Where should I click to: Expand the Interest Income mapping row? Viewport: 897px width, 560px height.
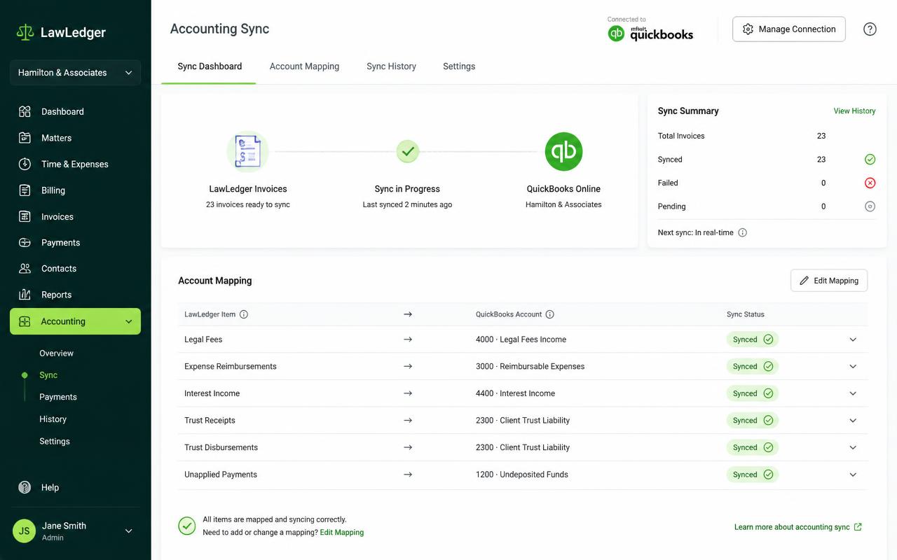tap(853, 393)
